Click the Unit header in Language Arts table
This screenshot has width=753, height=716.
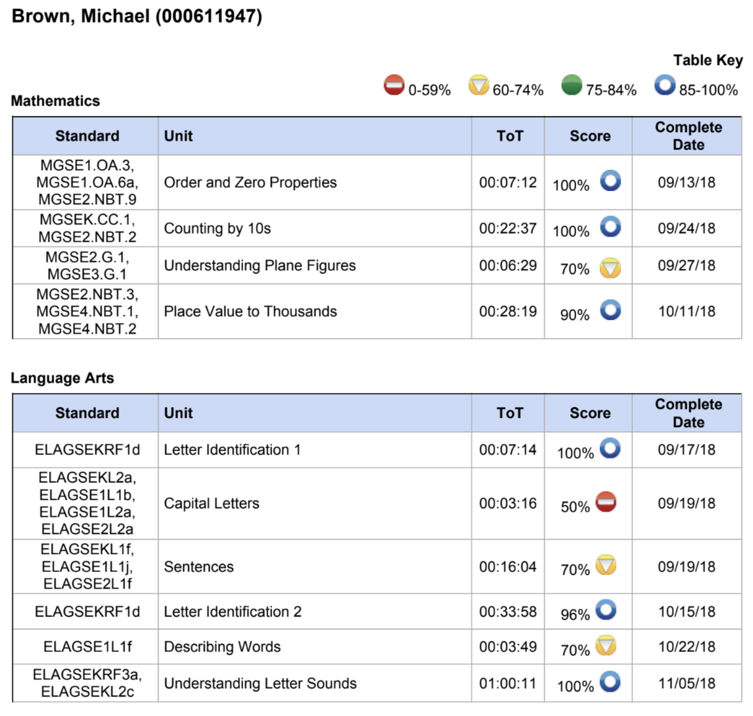[x=179, y=413]
